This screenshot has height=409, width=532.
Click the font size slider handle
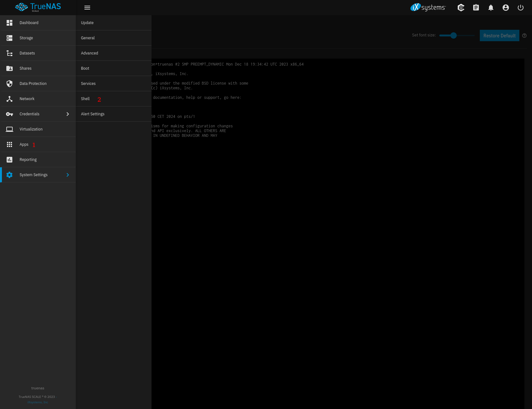point(454,35)
